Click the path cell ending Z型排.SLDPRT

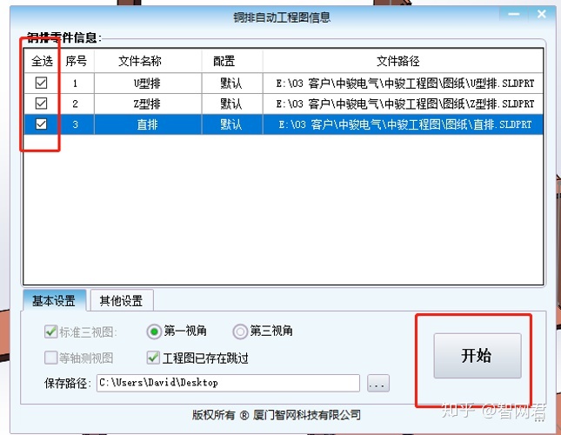click(x=403, y=104)
